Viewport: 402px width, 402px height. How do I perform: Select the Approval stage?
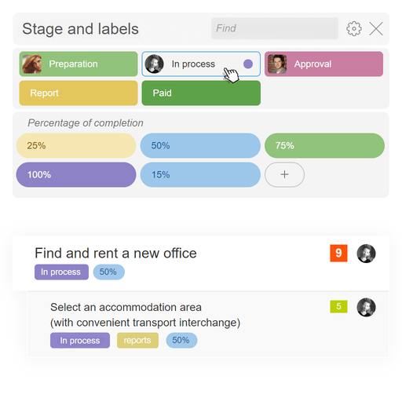click(323, 64)
